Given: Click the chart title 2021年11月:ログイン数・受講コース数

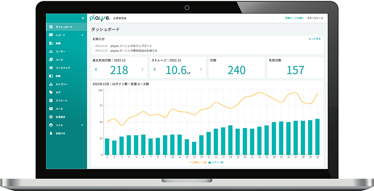Looking at the screenshot, I should click(121, 84).
